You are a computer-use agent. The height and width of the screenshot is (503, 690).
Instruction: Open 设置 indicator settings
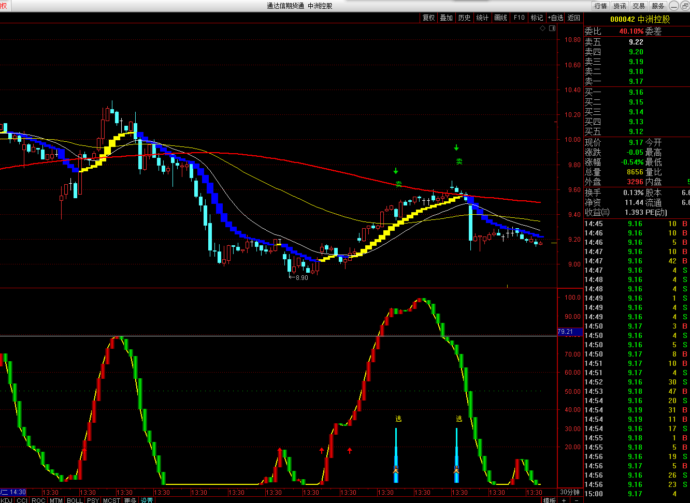point(147,500)
